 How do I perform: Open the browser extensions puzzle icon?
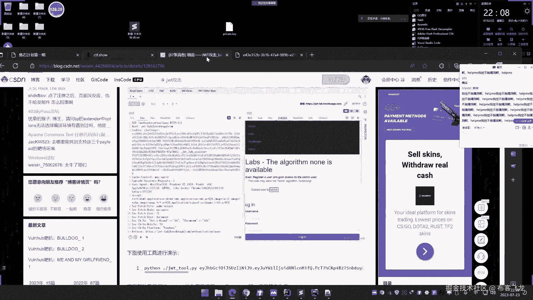[x=441, y=66]
